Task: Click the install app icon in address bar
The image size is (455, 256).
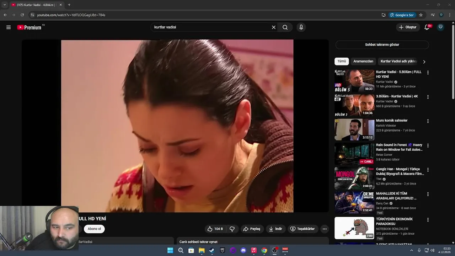Action: (384, 15)
